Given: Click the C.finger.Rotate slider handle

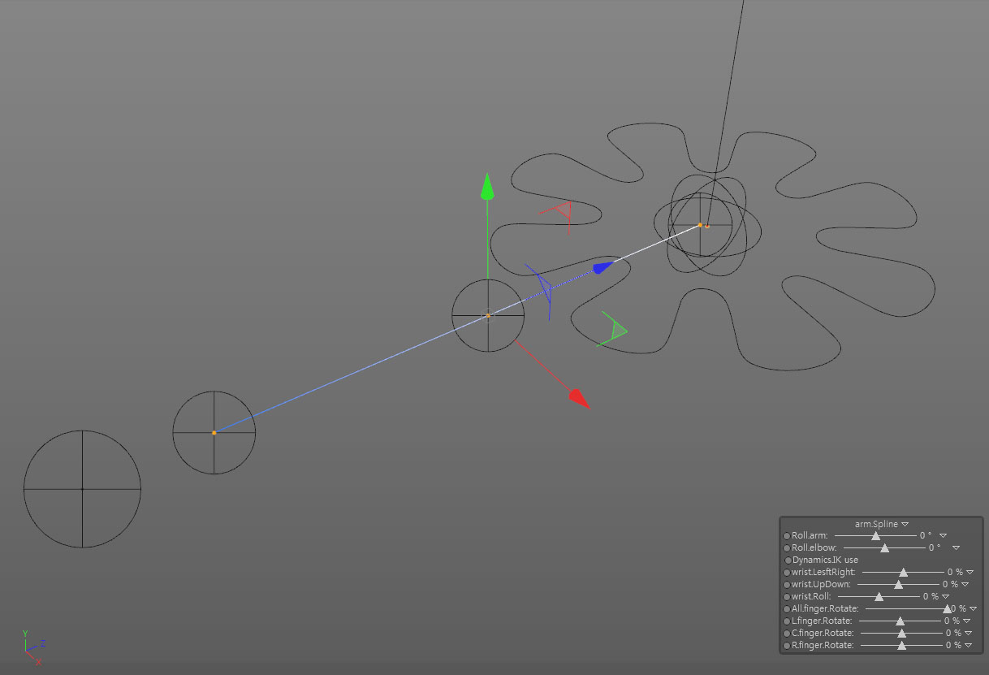Looking at the screenshot, I should tap(901, 634).
